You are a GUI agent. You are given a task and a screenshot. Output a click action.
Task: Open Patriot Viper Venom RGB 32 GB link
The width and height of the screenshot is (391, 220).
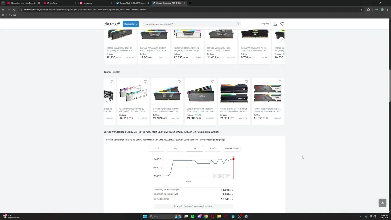(267, 110)
